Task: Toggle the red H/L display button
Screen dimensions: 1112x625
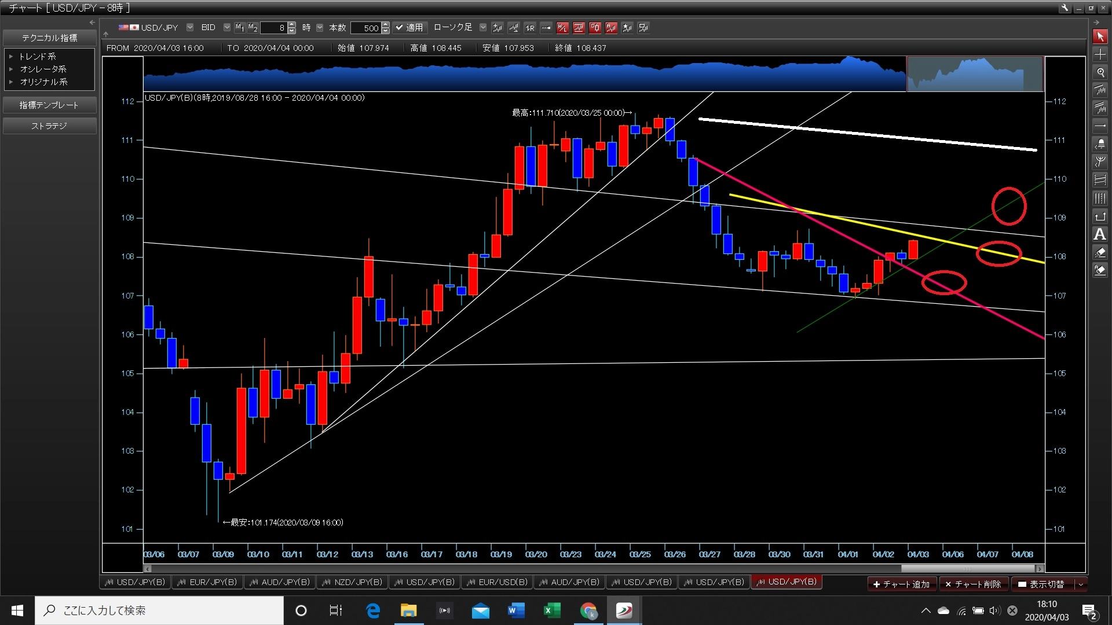Action: [562, 27]
